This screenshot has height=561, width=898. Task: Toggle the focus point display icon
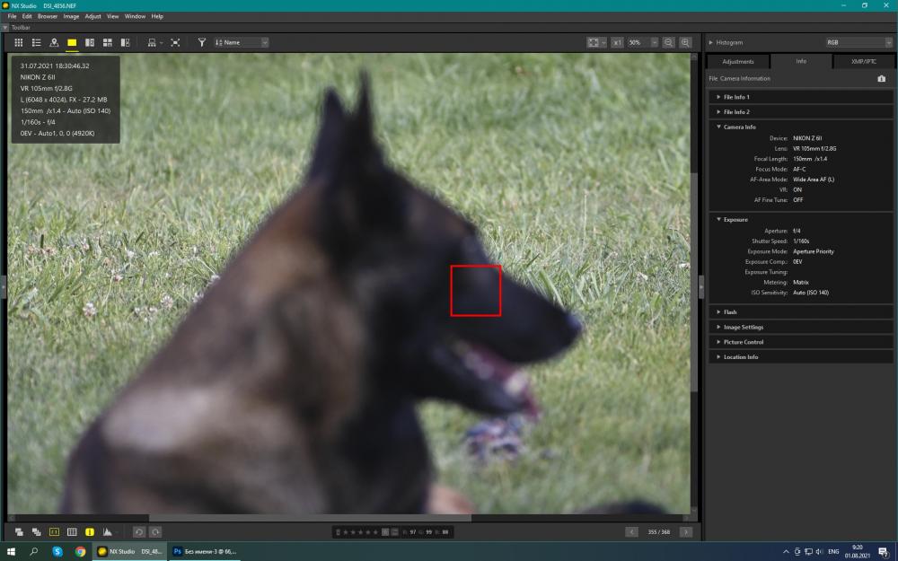coord(54,531)
